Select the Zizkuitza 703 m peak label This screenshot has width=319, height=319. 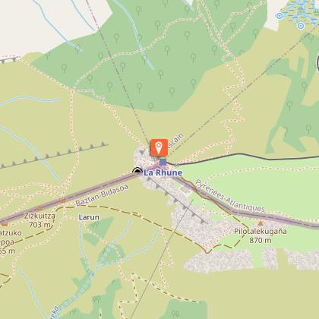pyautogui.click(x=39, y=220)
